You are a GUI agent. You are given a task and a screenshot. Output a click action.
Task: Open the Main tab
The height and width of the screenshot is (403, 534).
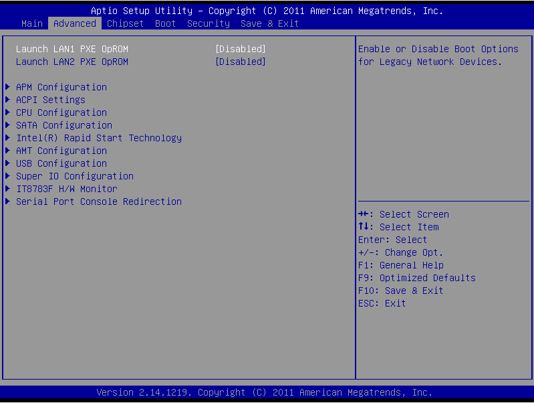[32, 23]
